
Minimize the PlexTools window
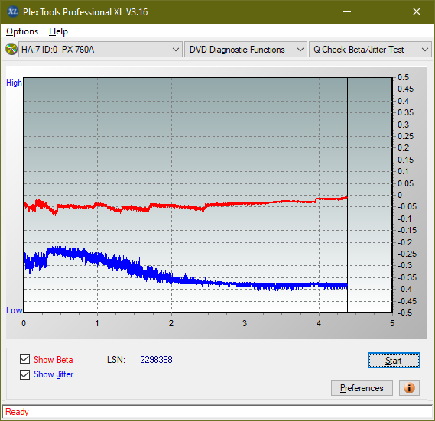point(347,11)
